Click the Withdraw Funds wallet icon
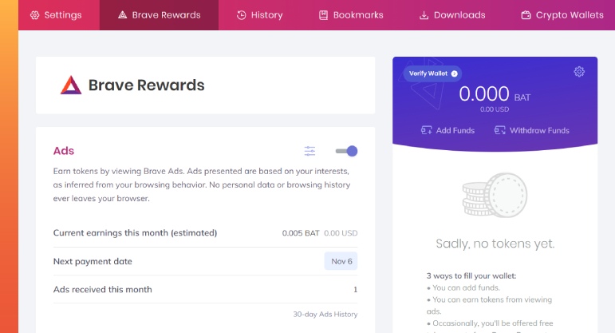 (x=499, y=130)
